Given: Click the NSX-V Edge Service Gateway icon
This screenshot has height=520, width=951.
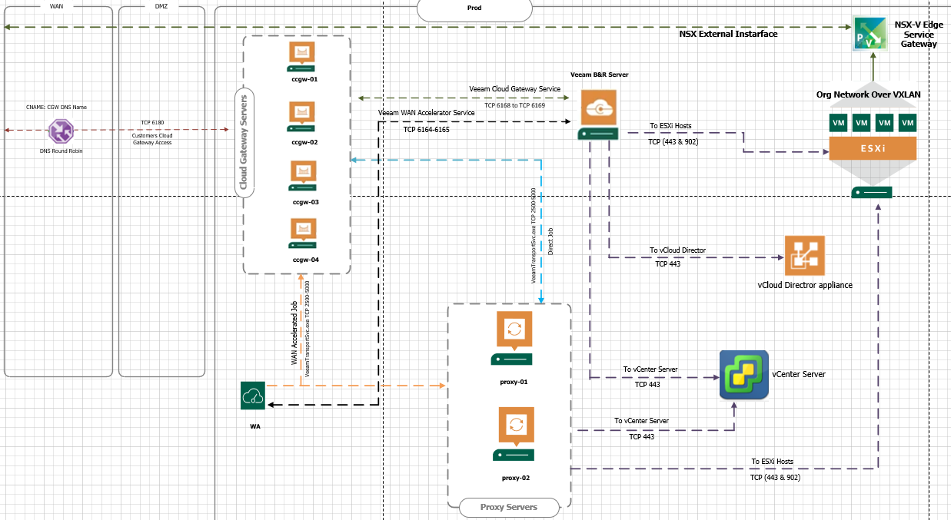Looking at the screenshot, I should 872,35.
